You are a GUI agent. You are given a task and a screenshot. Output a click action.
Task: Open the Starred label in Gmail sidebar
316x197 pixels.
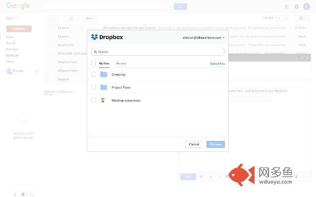11,43
